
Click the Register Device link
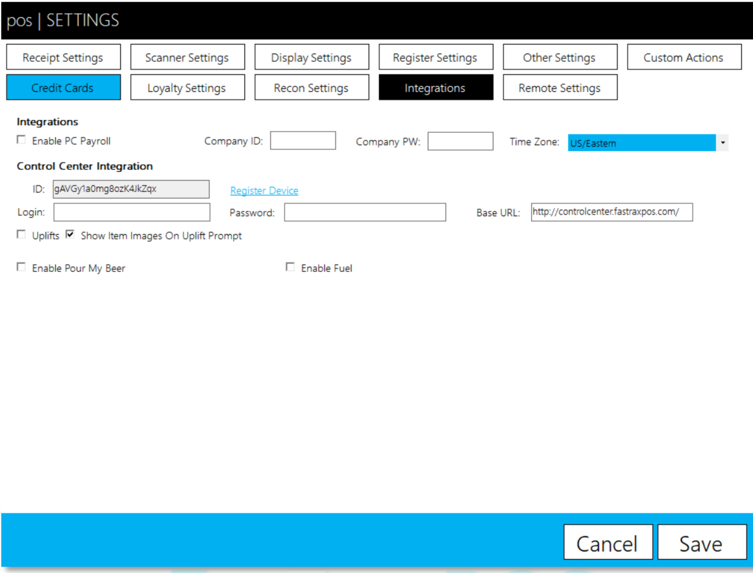pos(264,191)
